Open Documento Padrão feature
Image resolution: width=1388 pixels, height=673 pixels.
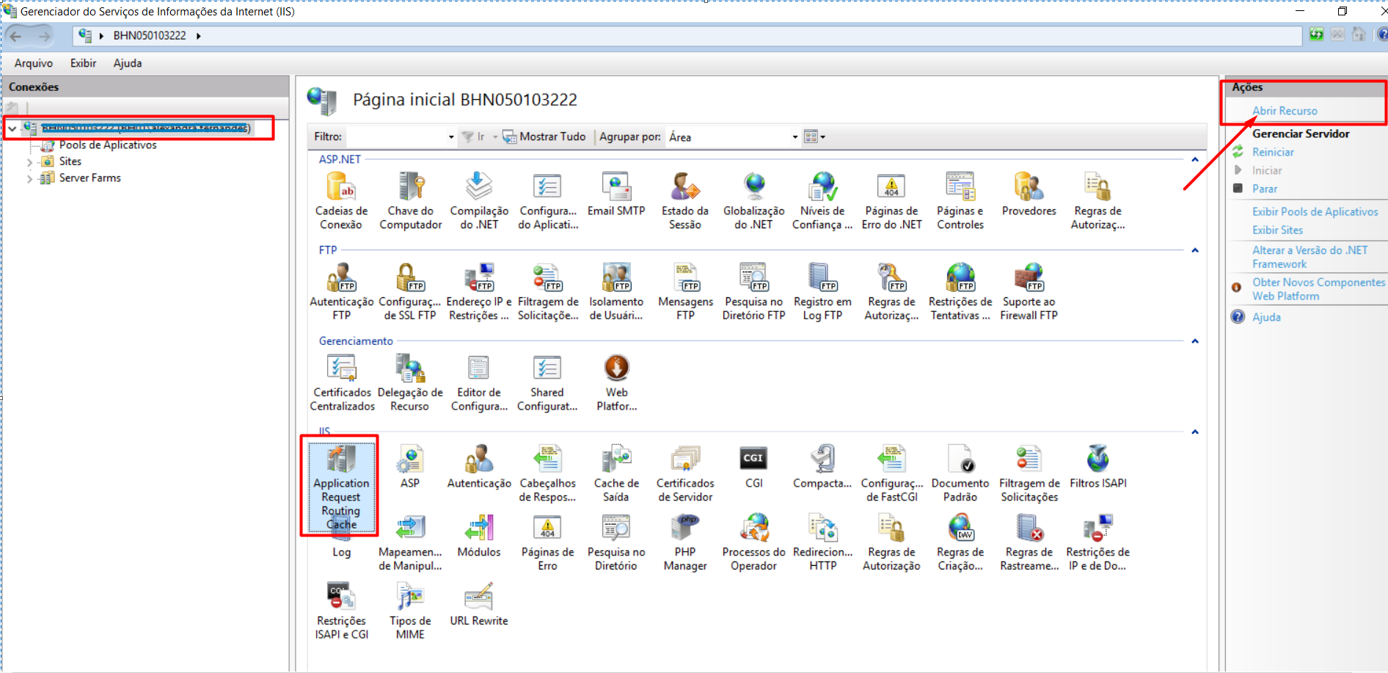coord(960,474)
